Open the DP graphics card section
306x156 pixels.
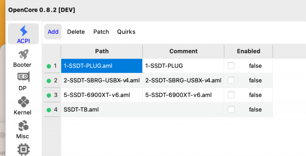23,81
